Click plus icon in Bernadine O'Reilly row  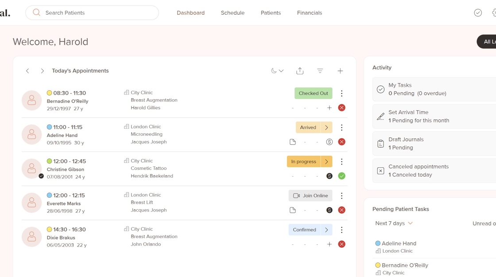pyautogui.click(x=329, y=108)
